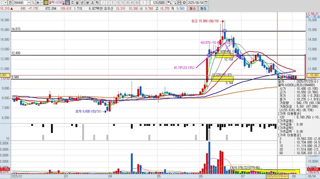Click the LC:56.21 label at top right

tap(312, 14)
